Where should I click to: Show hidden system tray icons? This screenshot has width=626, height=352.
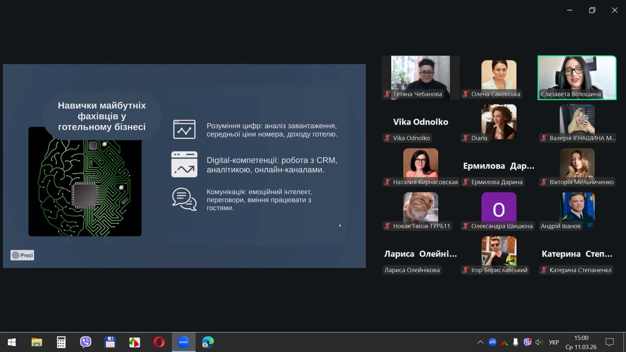[x=480, y=342]
